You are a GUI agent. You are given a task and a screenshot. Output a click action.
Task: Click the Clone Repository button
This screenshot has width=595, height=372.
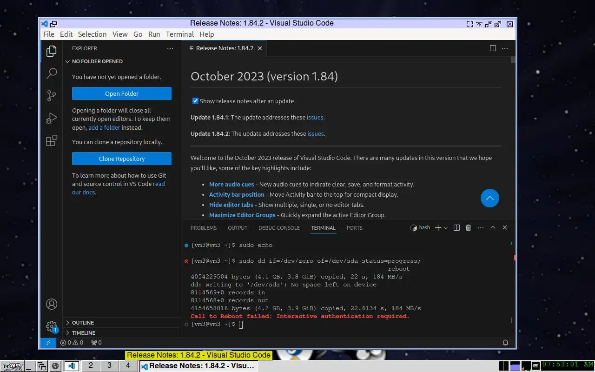click(122, 159)
